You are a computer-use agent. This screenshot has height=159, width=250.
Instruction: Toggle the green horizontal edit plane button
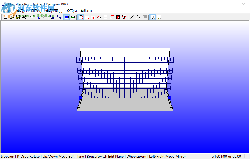(73, 17)
